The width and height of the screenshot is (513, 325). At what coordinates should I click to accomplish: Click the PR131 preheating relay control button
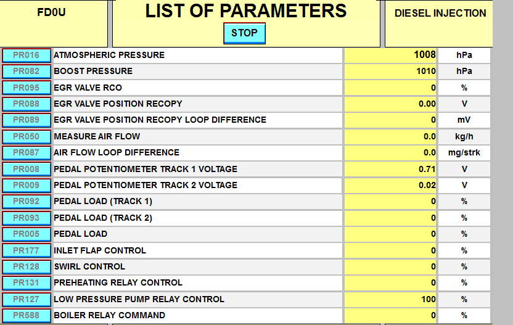(x=27, y=283)
